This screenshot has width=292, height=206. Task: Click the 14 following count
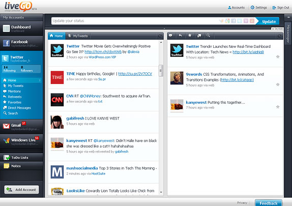click(x=9, y=69)
